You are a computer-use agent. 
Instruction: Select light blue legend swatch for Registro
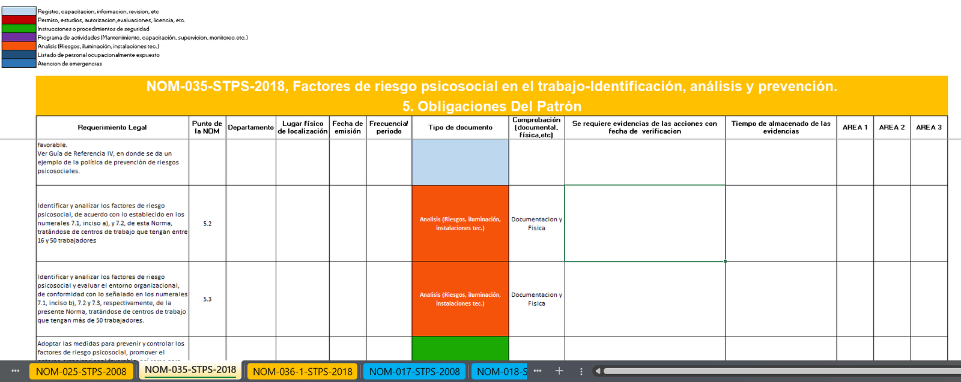tap(19, 11)
